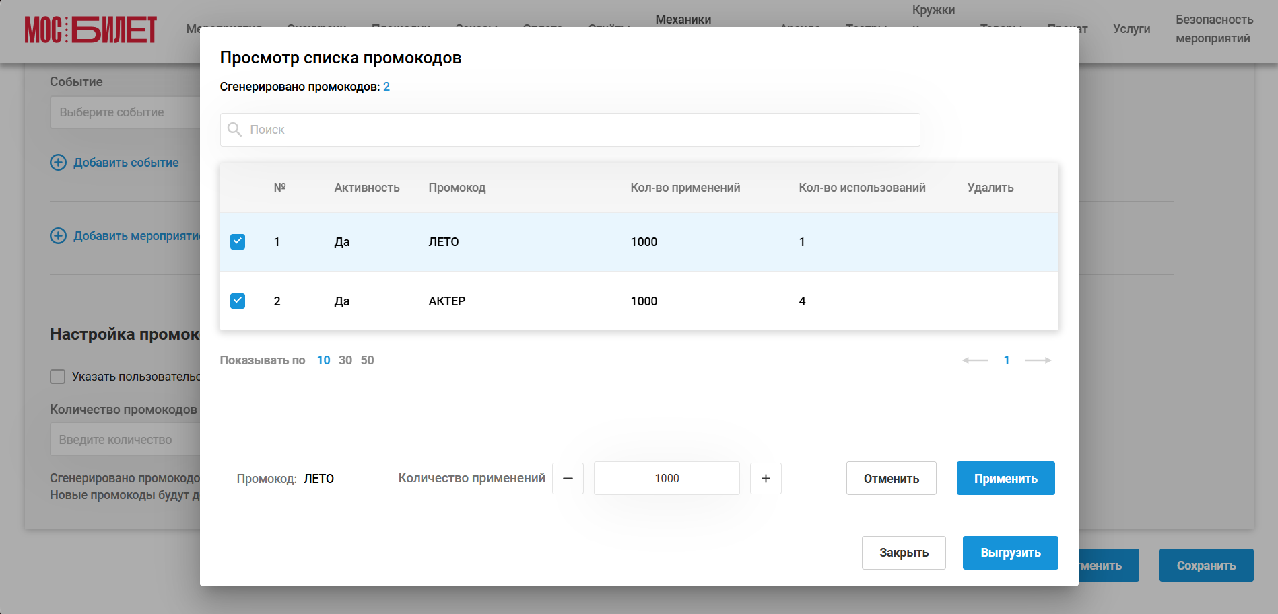The width and height of the screenshot is (1278, 614).
Task: Decrease applications count with minus button
Action: [x=568, y=478]
